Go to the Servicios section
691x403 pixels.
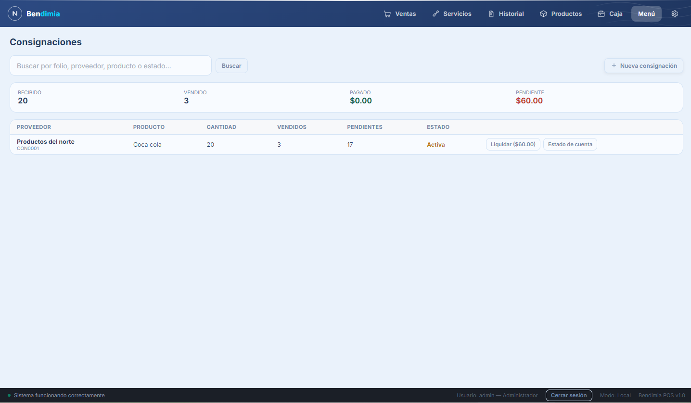pos(452,14)
